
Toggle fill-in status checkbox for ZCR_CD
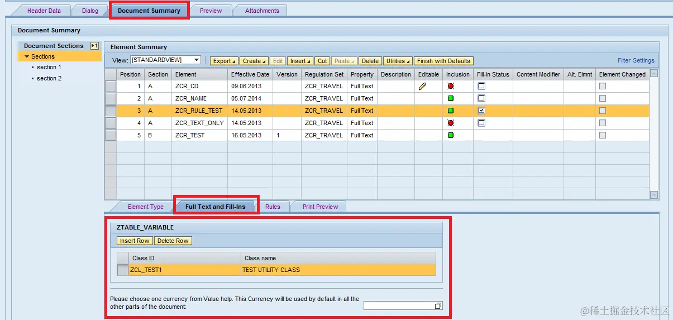pyautogui.click(x=481, y=86)
